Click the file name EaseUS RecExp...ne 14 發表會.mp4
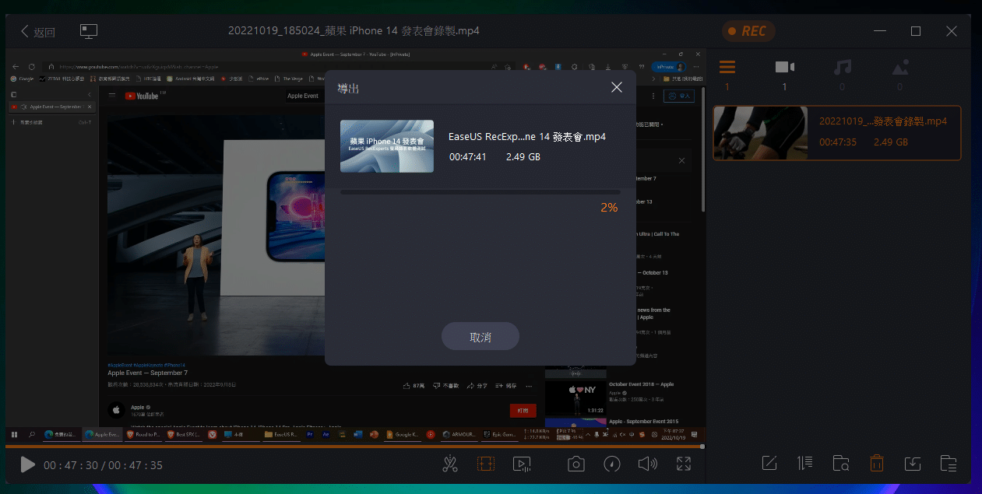This screenshot has height=494, width=982. click(527, 137)
